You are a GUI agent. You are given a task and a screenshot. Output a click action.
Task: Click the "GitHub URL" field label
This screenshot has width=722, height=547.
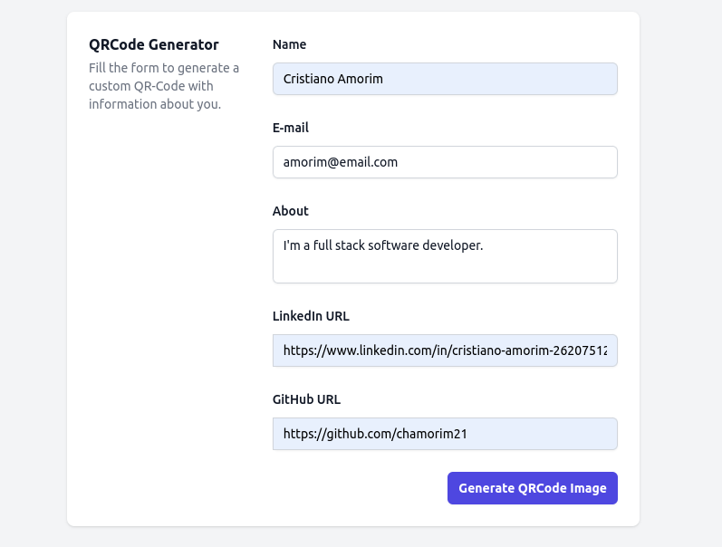pos(306,399)
